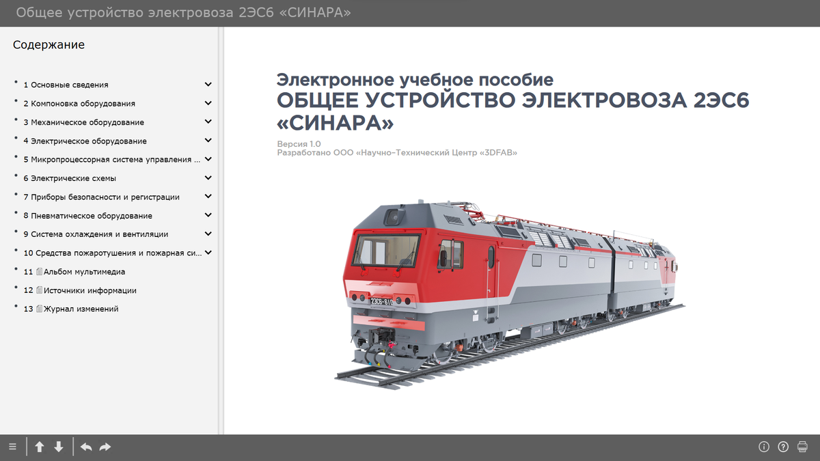Click the page icon beside Журнал изменений
This screenshot has width=820, height=461.
[39, 309]
